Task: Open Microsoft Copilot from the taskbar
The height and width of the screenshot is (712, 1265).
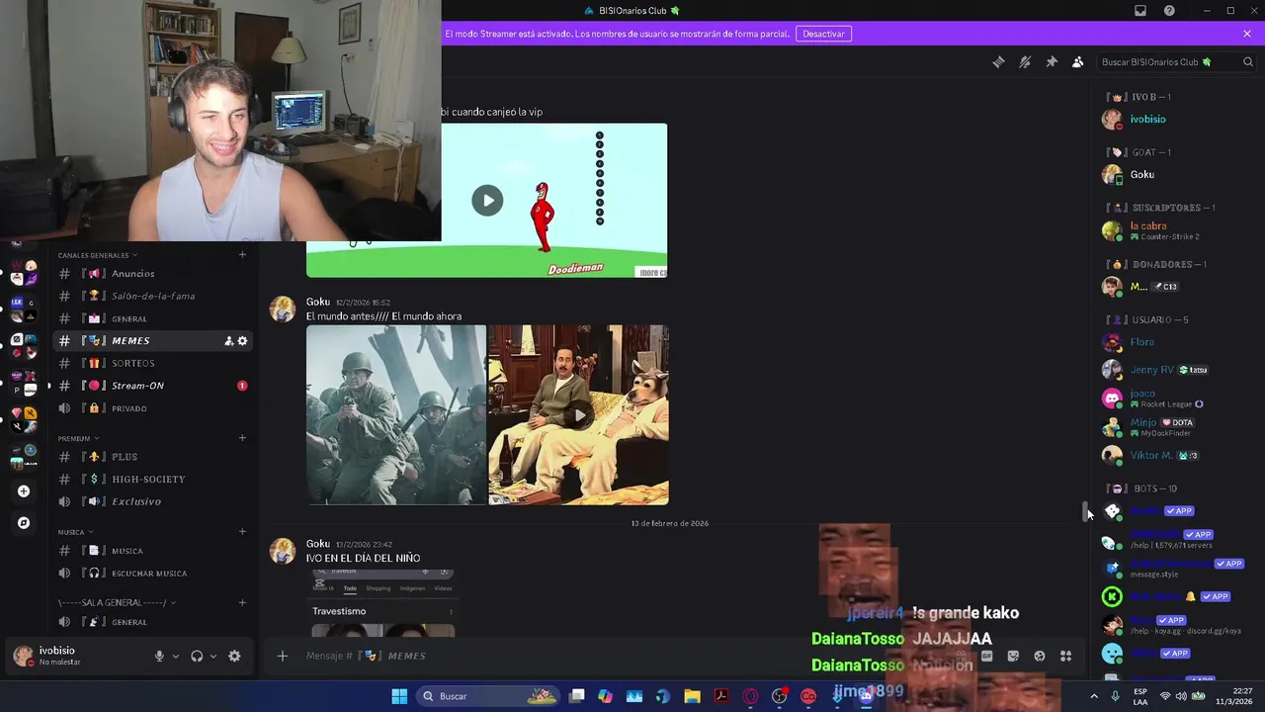Action: [605, 696]
